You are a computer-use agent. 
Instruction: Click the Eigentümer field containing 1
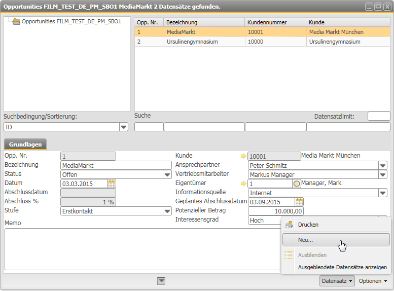[270, 184]
